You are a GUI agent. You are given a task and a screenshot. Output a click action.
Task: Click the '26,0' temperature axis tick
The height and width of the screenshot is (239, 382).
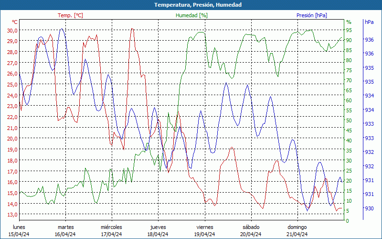(12, 74)
